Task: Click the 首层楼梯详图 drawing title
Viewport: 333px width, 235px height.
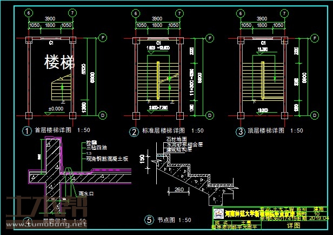Action: [54, 130]
